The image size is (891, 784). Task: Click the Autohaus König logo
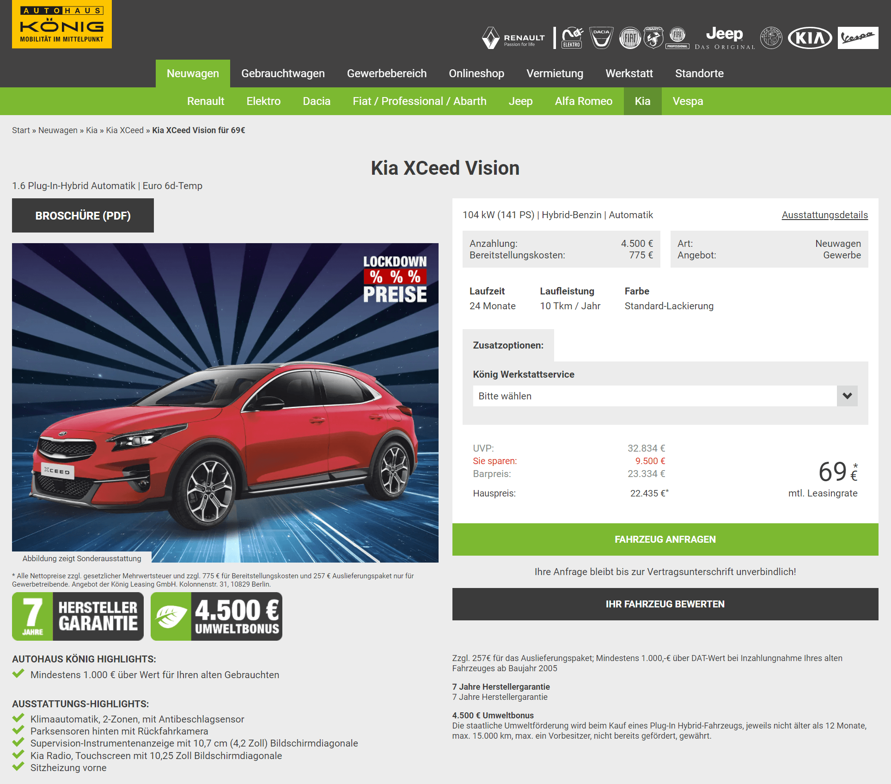coord(62,24)
